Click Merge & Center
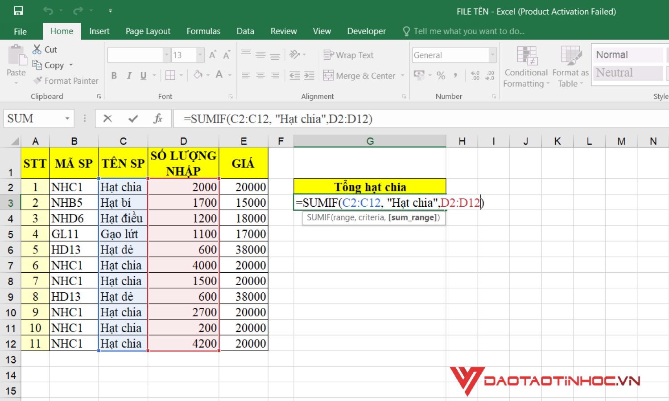 click(x=359, y=76)
